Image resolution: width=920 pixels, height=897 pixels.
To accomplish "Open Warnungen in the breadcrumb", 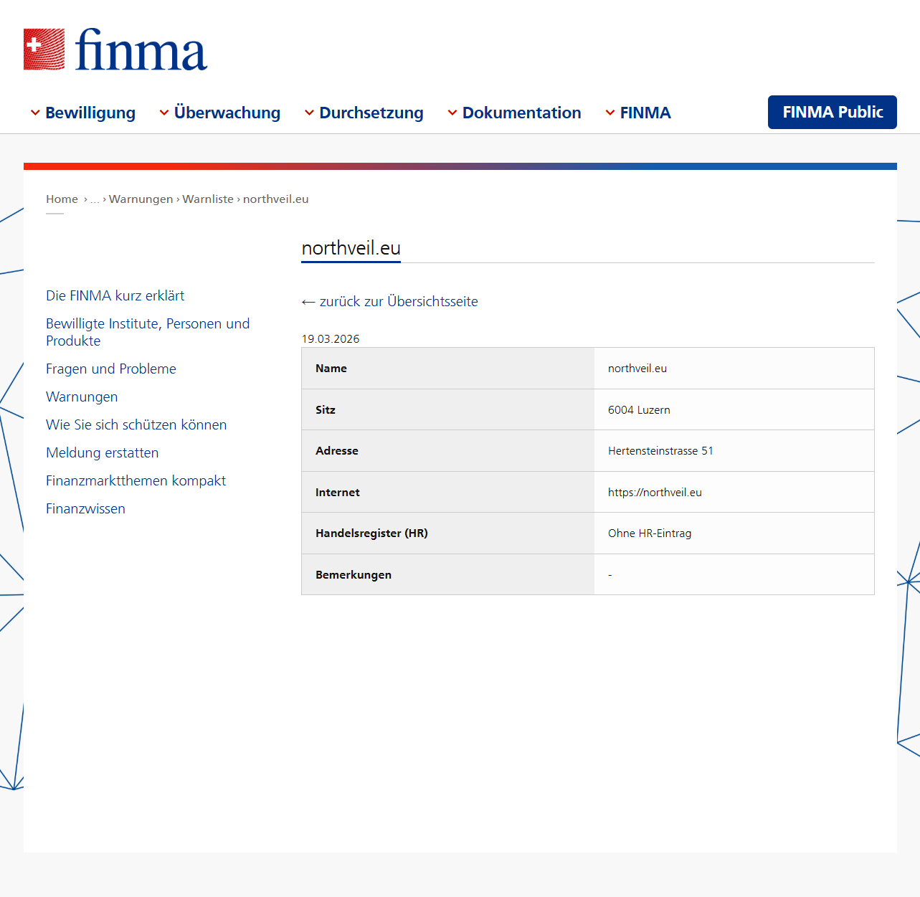I will pos(141,199).
